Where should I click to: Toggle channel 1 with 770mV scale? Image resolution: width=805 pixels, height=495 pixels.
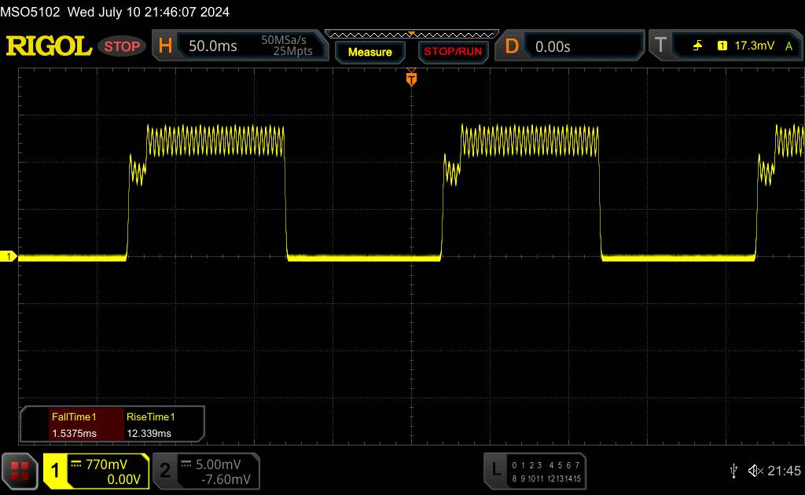[96, 471]
